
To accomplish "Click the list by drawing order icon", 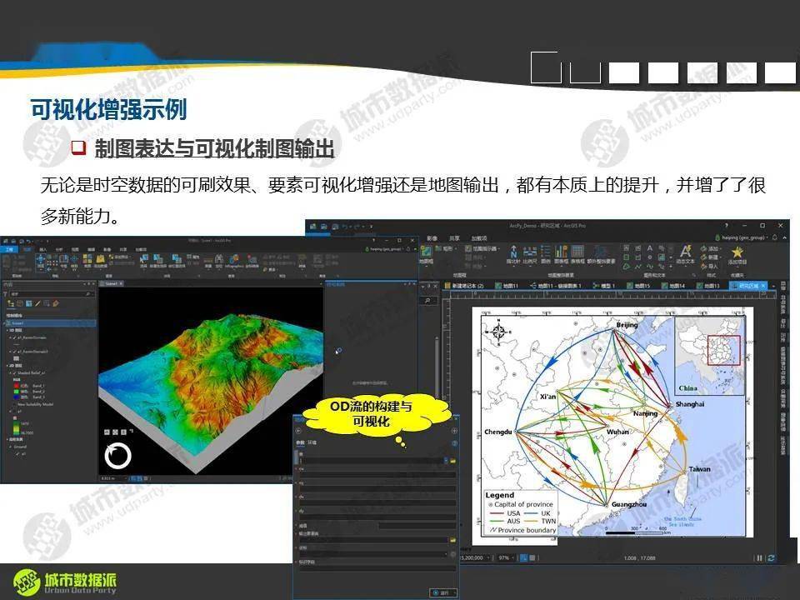I will (x=11, y=303).
